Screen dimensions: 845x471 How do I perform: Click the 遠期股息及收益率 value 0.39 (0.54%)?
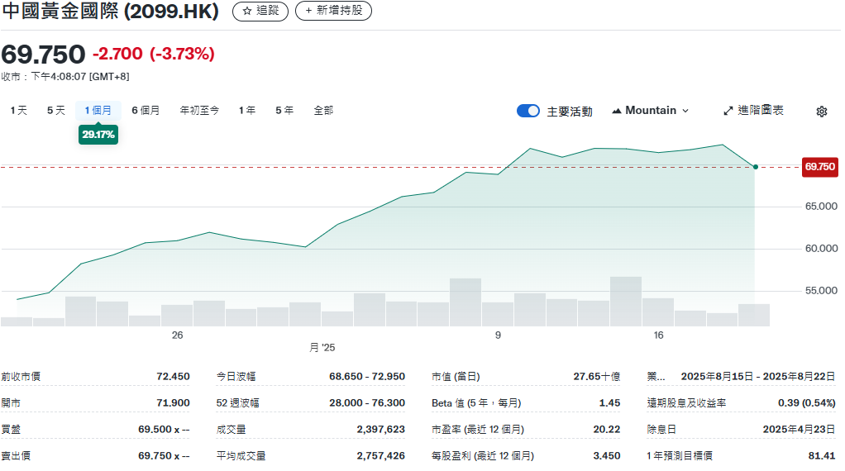(807, 403)
